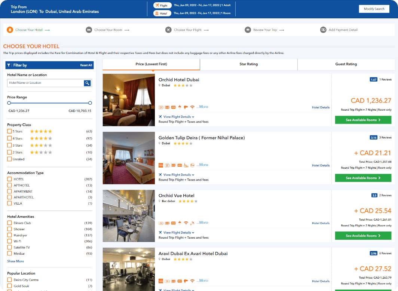Click the minimum handle of the price range slider

(x=9, y=103)
